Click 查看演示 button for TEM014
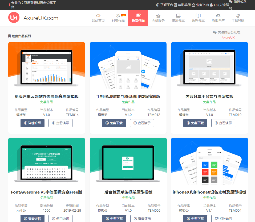 click(x=60, y=123)
